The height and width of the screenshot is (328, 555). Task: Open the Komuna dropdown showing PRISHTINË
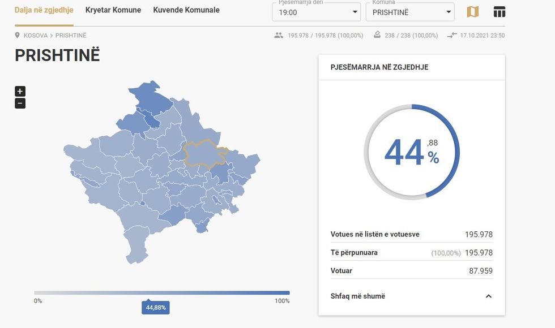point(409,12)
